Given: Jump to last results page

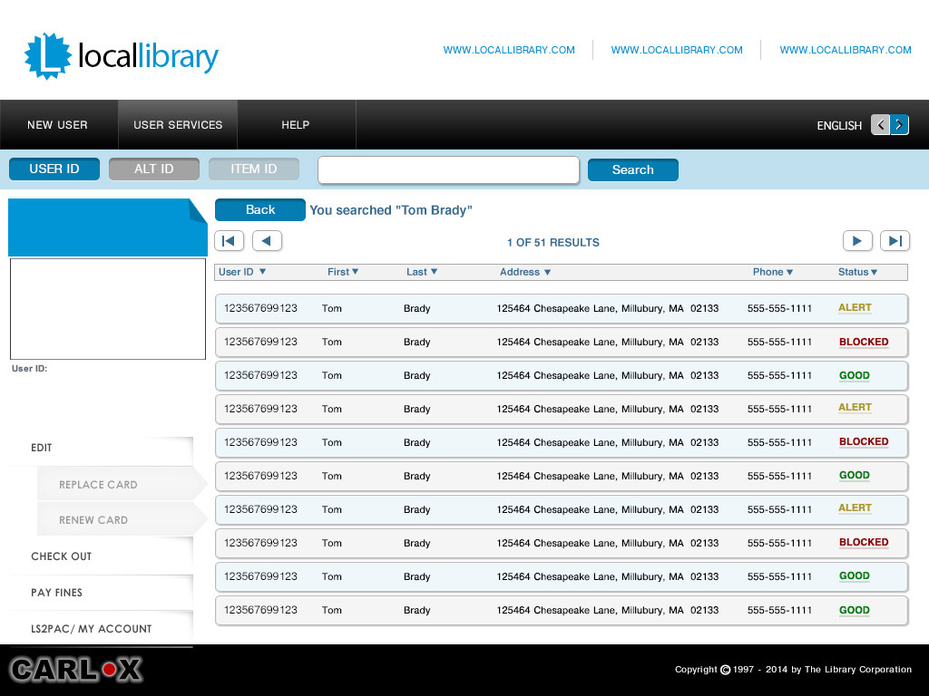Looking at the screenshot, I should [x=895, y=241].
